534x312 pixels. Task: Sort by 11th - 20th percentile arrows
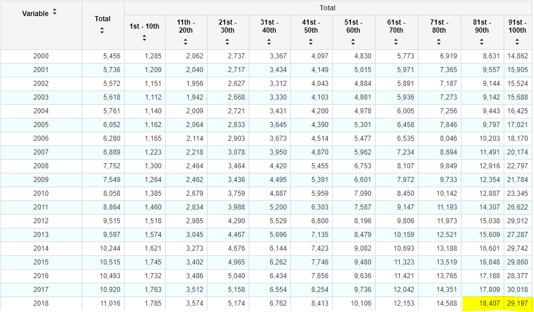point(185,42)
